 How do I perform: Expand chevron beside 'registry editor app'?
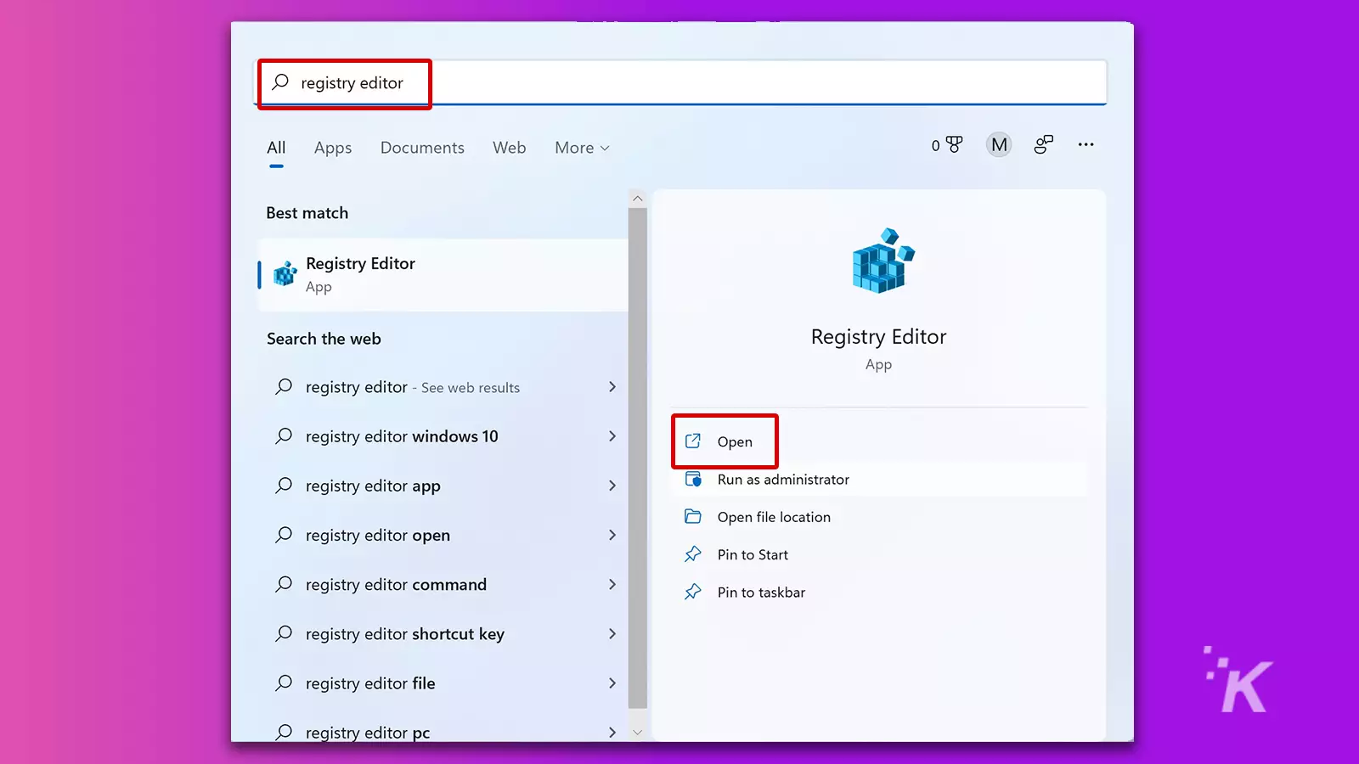point(612,486)
